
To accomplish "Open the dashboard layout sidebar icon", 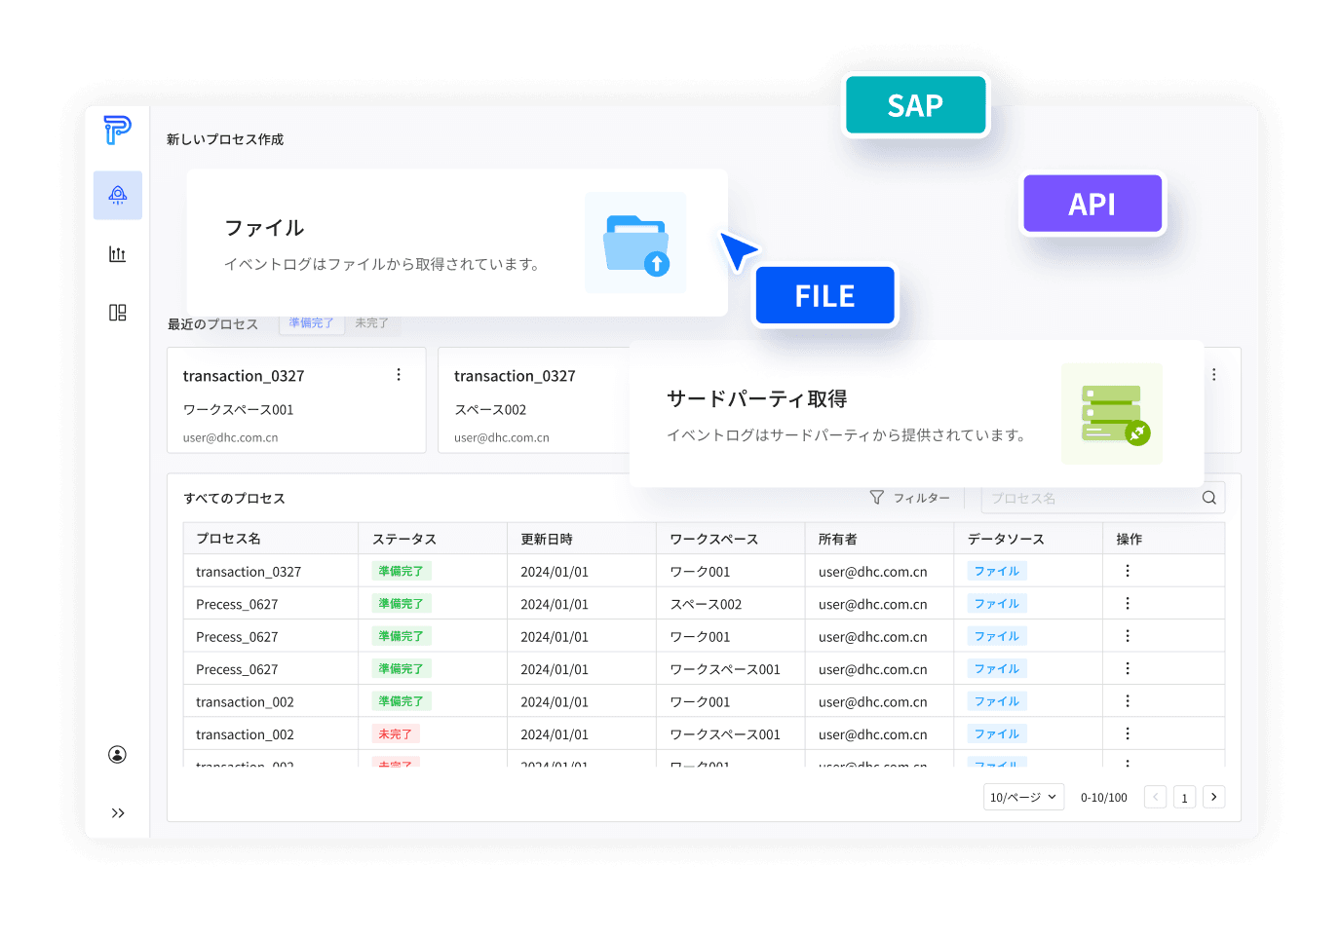I will pyautogui.click(x=118, y=313).
